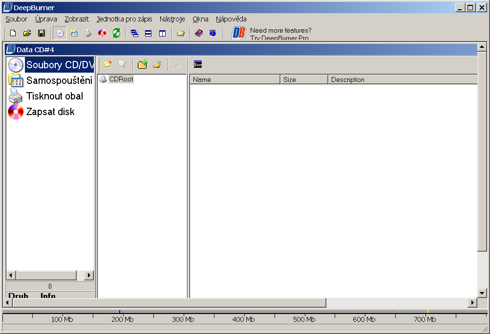This screenshot has width=490, height=334.
Task: Open the Nástroje menu
Action: click(x=172, y=19)
